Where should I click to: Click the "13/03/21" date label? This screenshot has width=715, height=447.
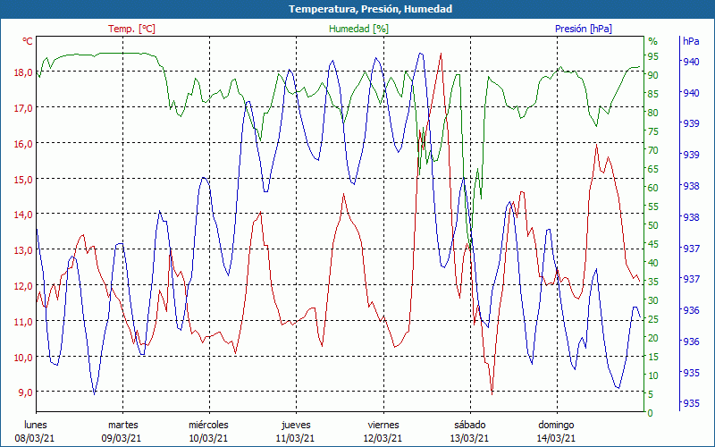coord(469,438)
